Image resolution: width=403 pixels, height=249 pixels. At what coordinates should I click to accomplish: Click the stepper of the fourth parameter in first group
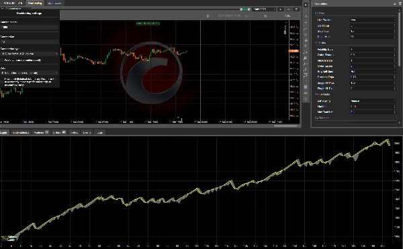coord(394,37)
